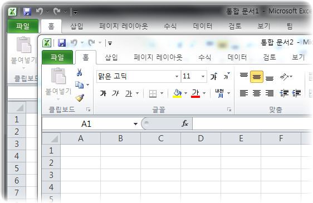
Task: Switch to 팀 tab in 통합 문서1 window
Action: [x=290, y=26]
